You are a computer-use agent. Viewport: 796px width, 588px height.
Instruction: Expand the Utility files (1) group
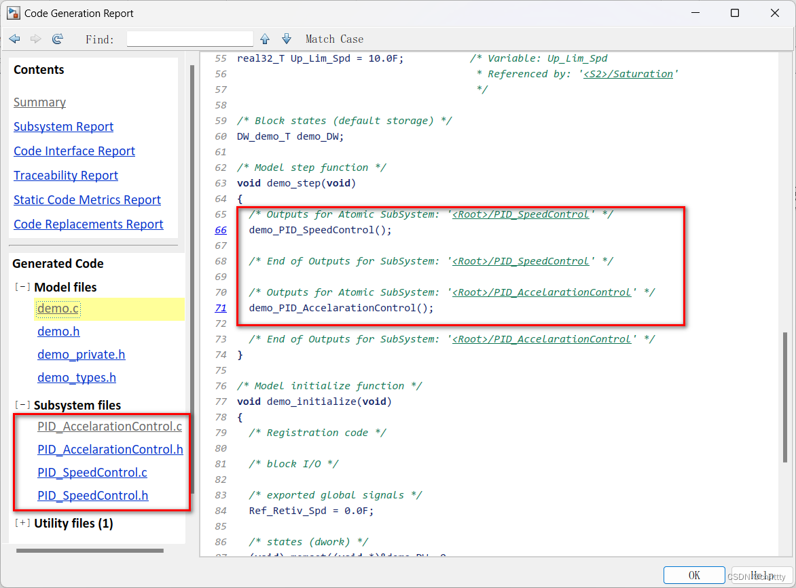pyautogui.click(x=22, y=523)
